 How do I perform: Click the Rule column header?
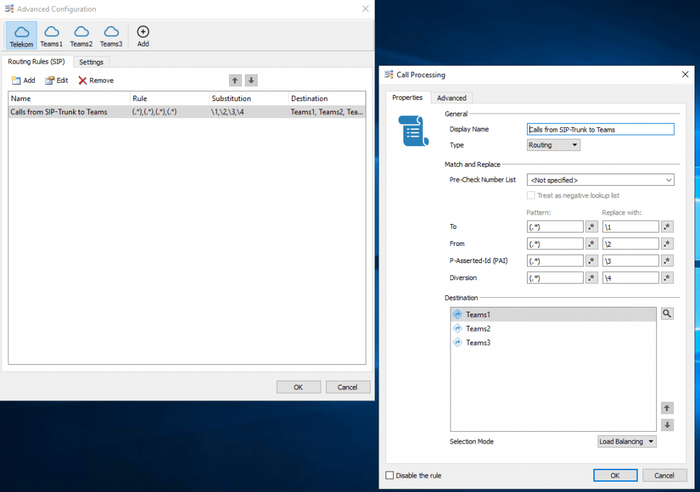coord(170,98)
